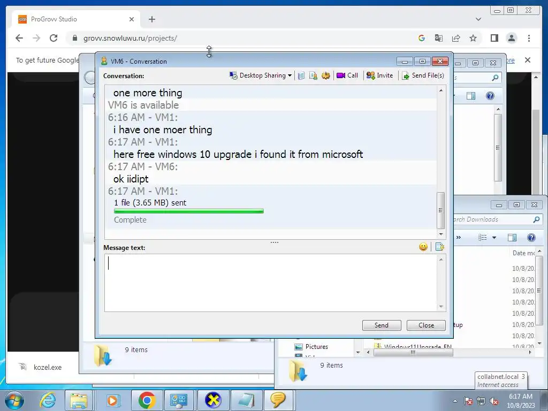Image resolution: width=548 pixels, height=411 pixels.
Task: Open Windows Media Player from taskbar
Action: point(112,400)
